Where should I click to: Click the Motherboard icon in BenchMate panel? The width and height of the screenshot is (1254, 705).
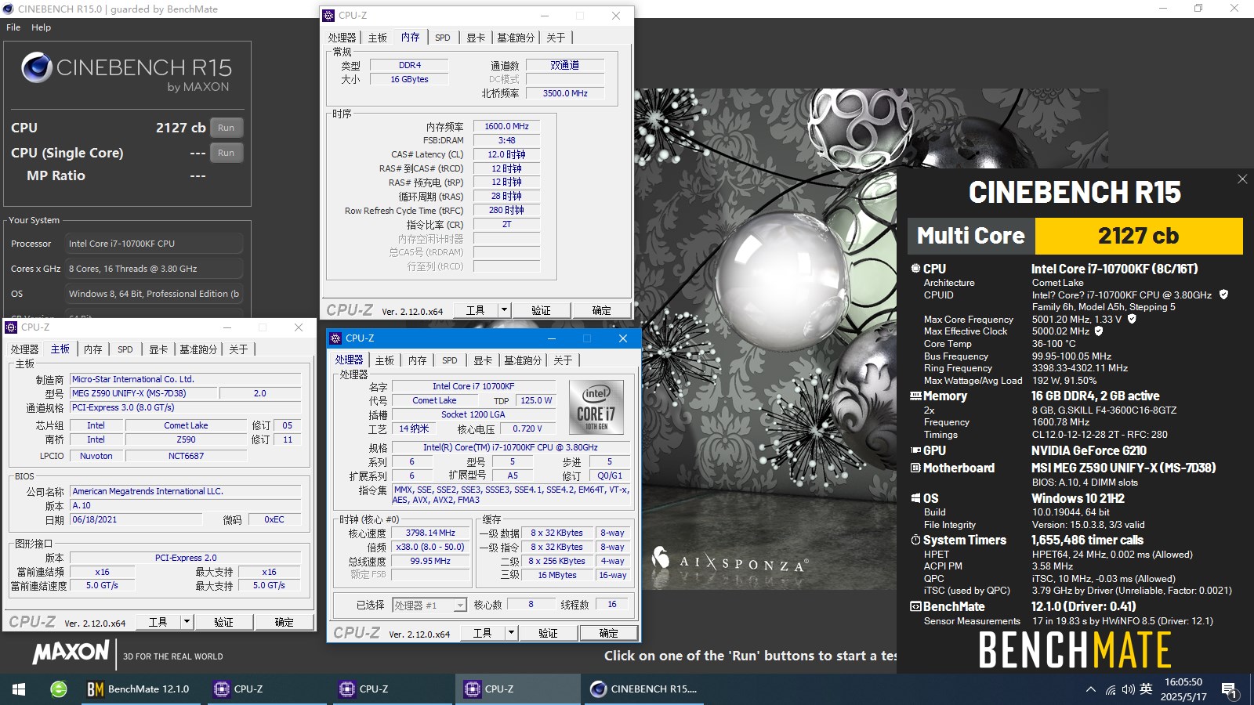[x=915, y=468]
